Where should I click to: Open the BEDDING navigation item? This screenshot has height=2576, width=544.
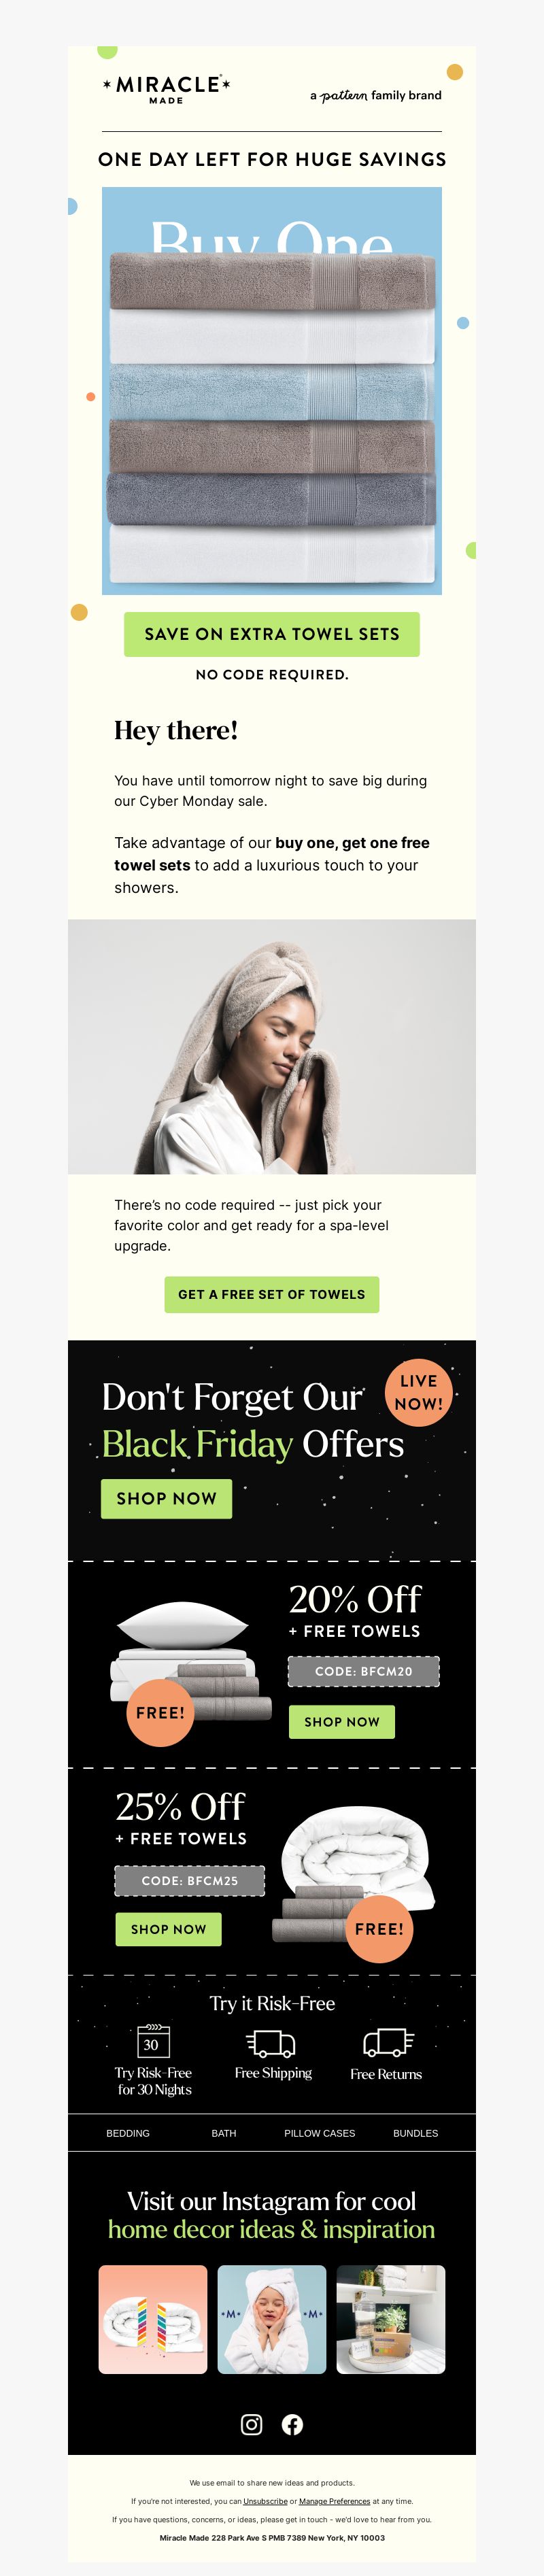pyautogui.click(x=128, y=2133)
